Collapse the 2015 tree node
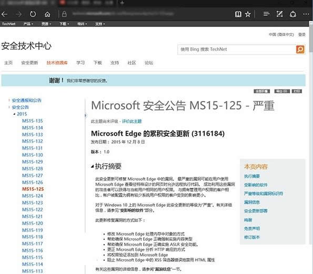The image size is (313, 274). coord(14,114)
